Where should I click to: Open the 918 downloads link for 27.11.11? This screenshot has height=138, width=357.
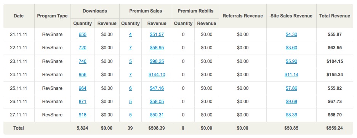[x=82, y=115]
